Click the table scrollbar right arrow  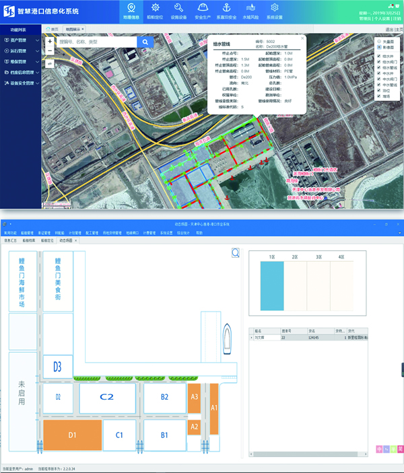[366, 454]
